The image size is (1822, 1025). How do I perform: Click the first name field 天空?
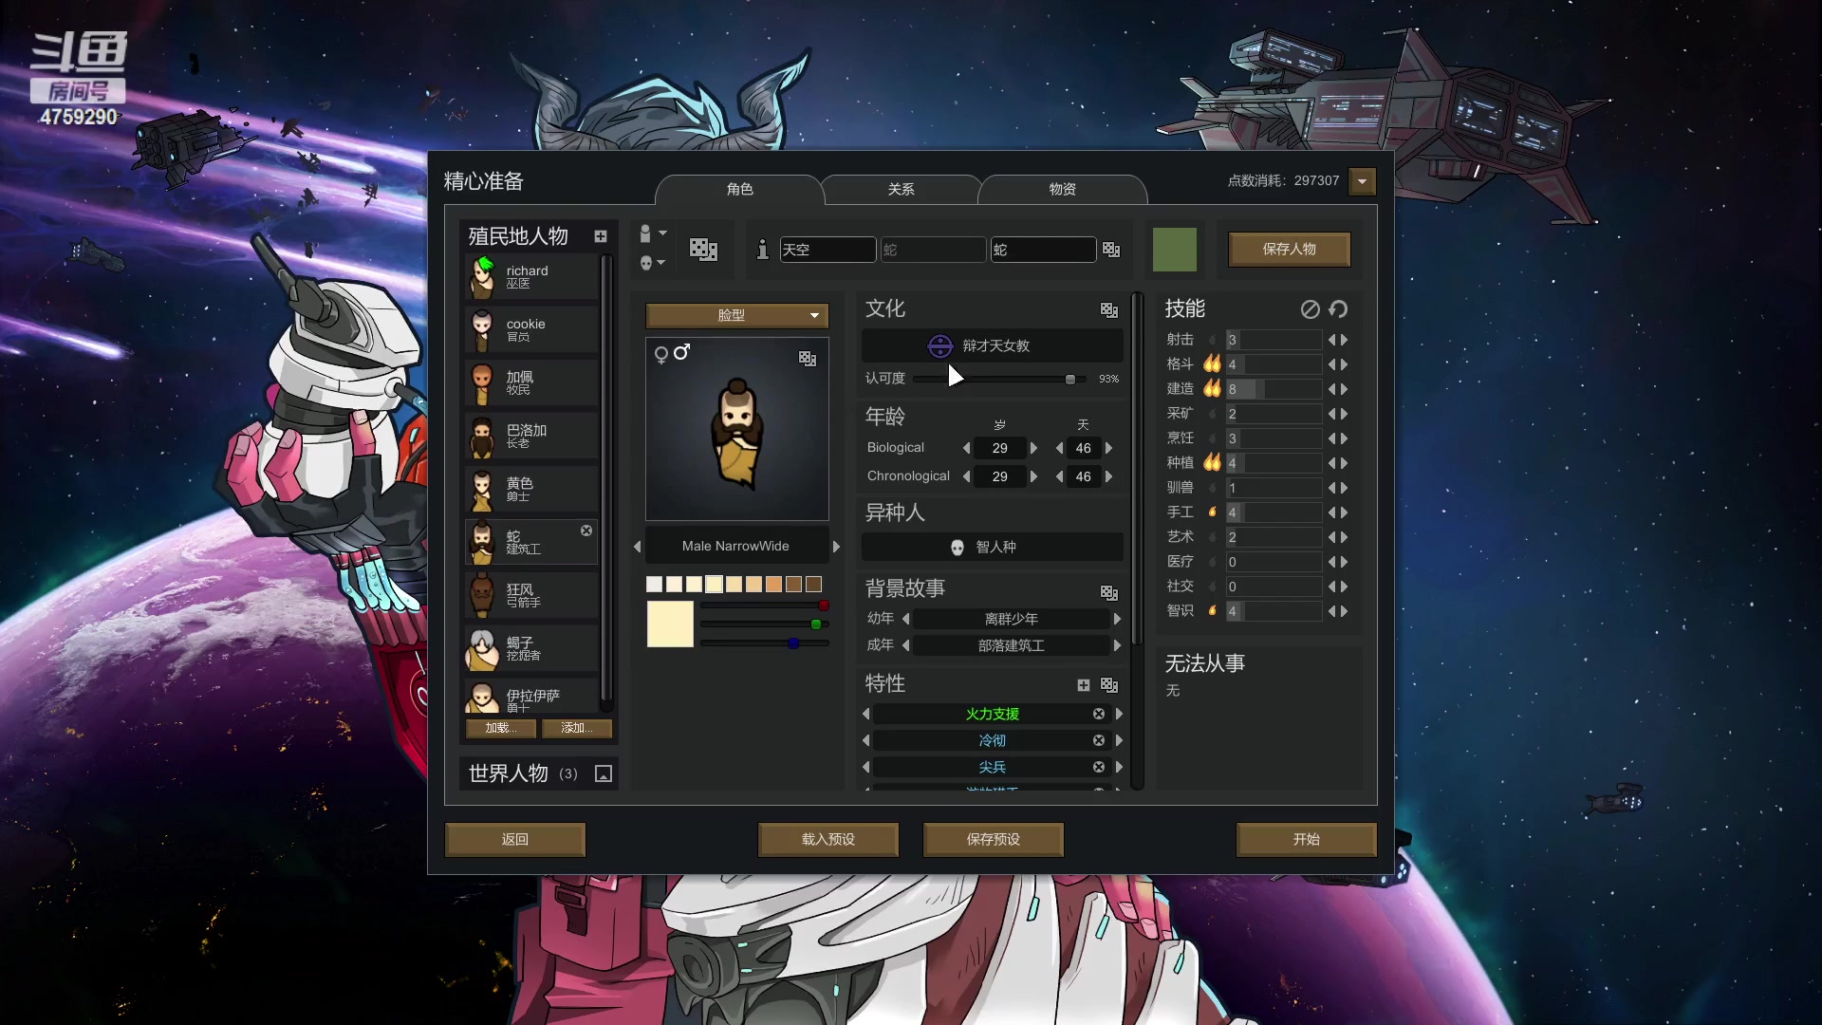827,249
